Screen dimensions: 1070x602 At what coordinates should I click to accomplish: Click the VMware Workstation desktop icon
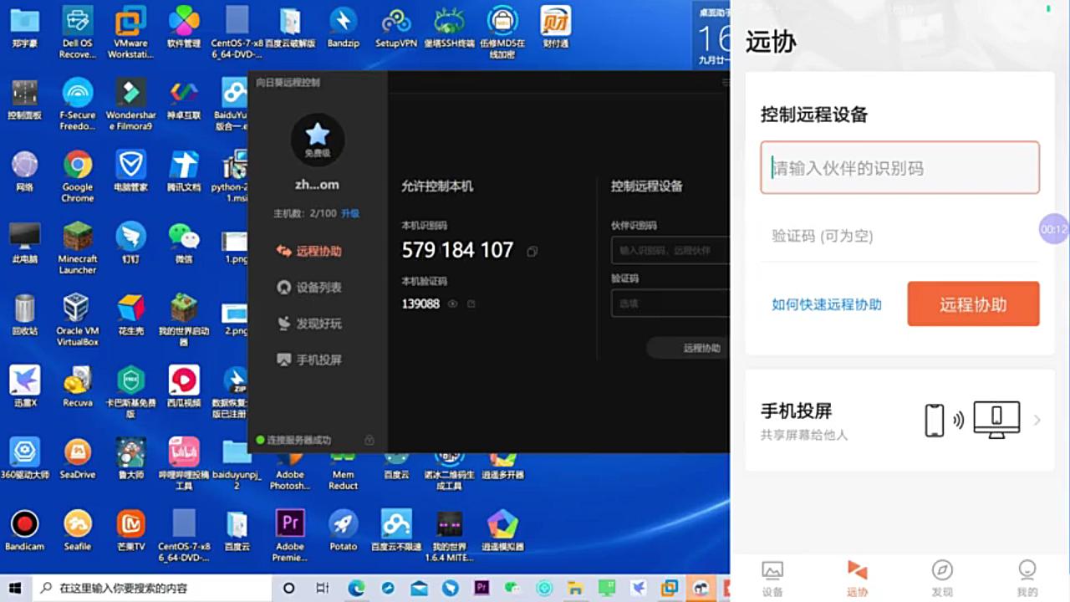[x=130, y=33]
